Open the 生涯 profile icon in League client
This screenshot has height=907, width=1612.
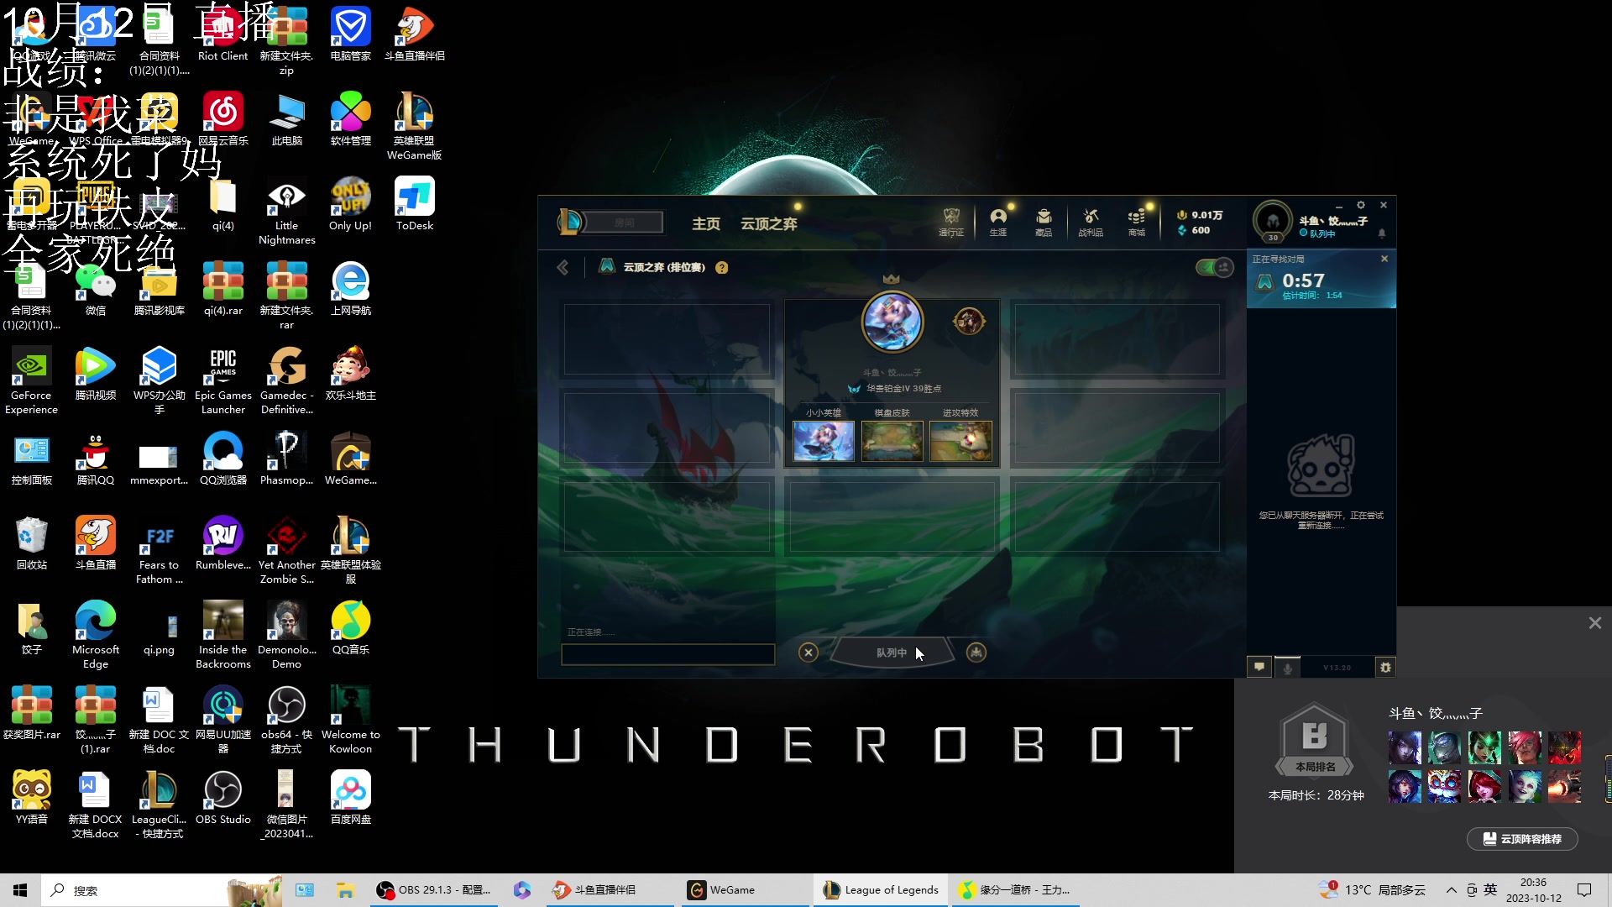998,223
